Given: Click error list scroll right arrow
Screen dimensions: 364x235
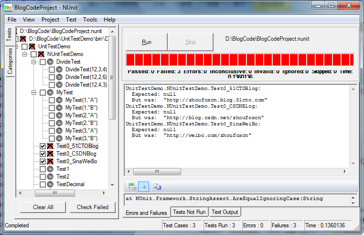Looking at the screenshot, I should pos(345,172).
